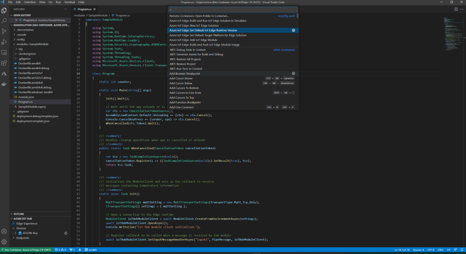This screenshot has width=466, height=254.
Task: Click the Dev Container status bar indicator
Action: [x=26, y=250]
